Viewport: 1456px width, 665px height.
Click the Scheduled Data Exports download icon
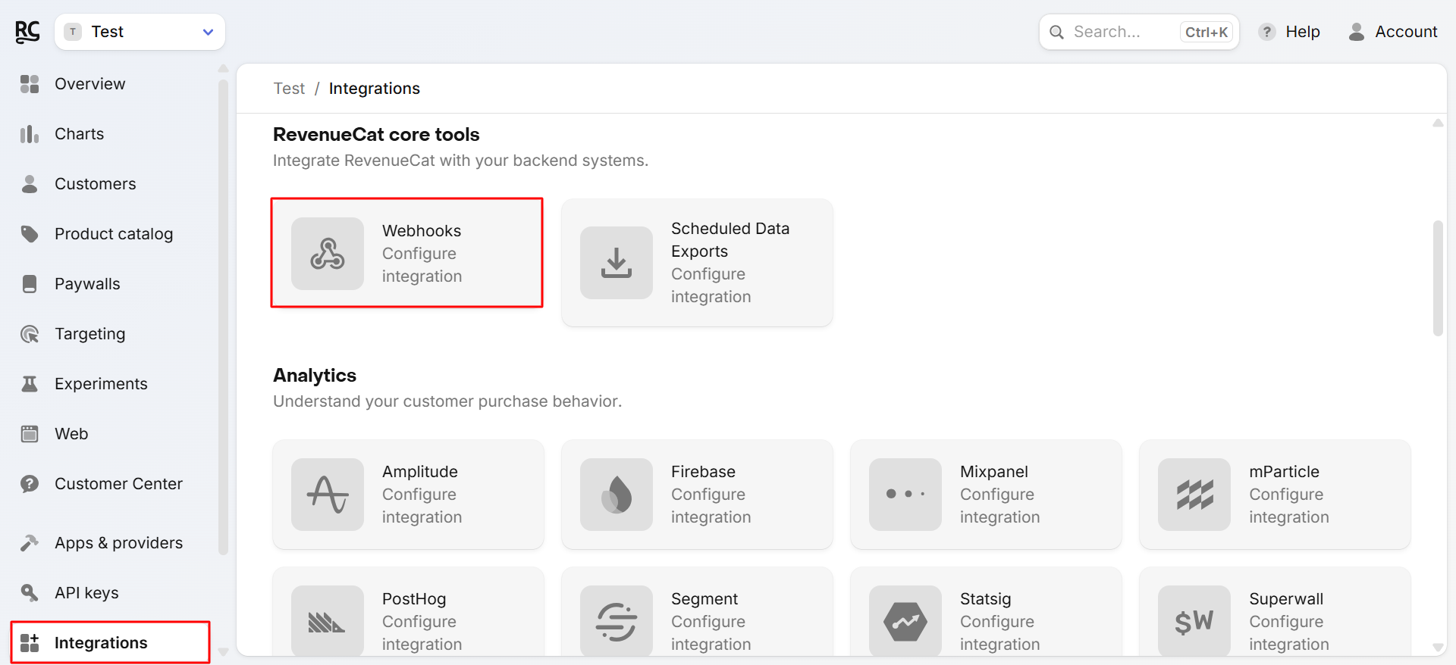tap(617, 263)
